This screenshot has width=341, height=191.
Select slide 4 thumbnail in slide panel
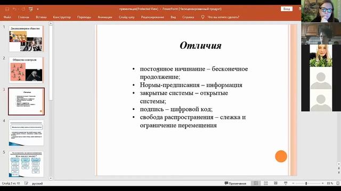(x=26, y=133)
